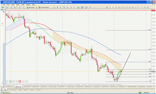
Task: Switch to H1 timeframe
Action: coord(136,7)
